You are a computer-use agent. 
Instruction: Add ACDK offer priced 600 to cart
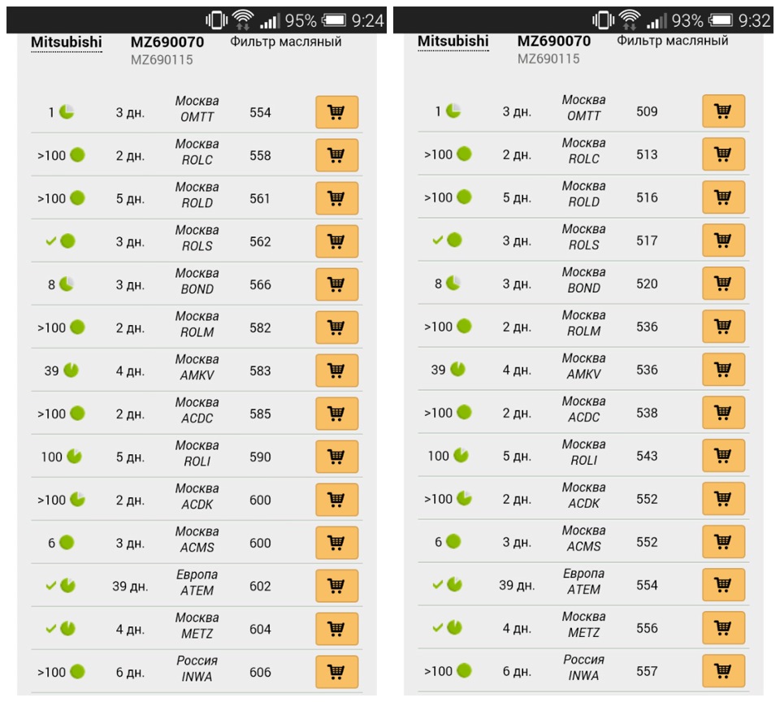point(336,500)
